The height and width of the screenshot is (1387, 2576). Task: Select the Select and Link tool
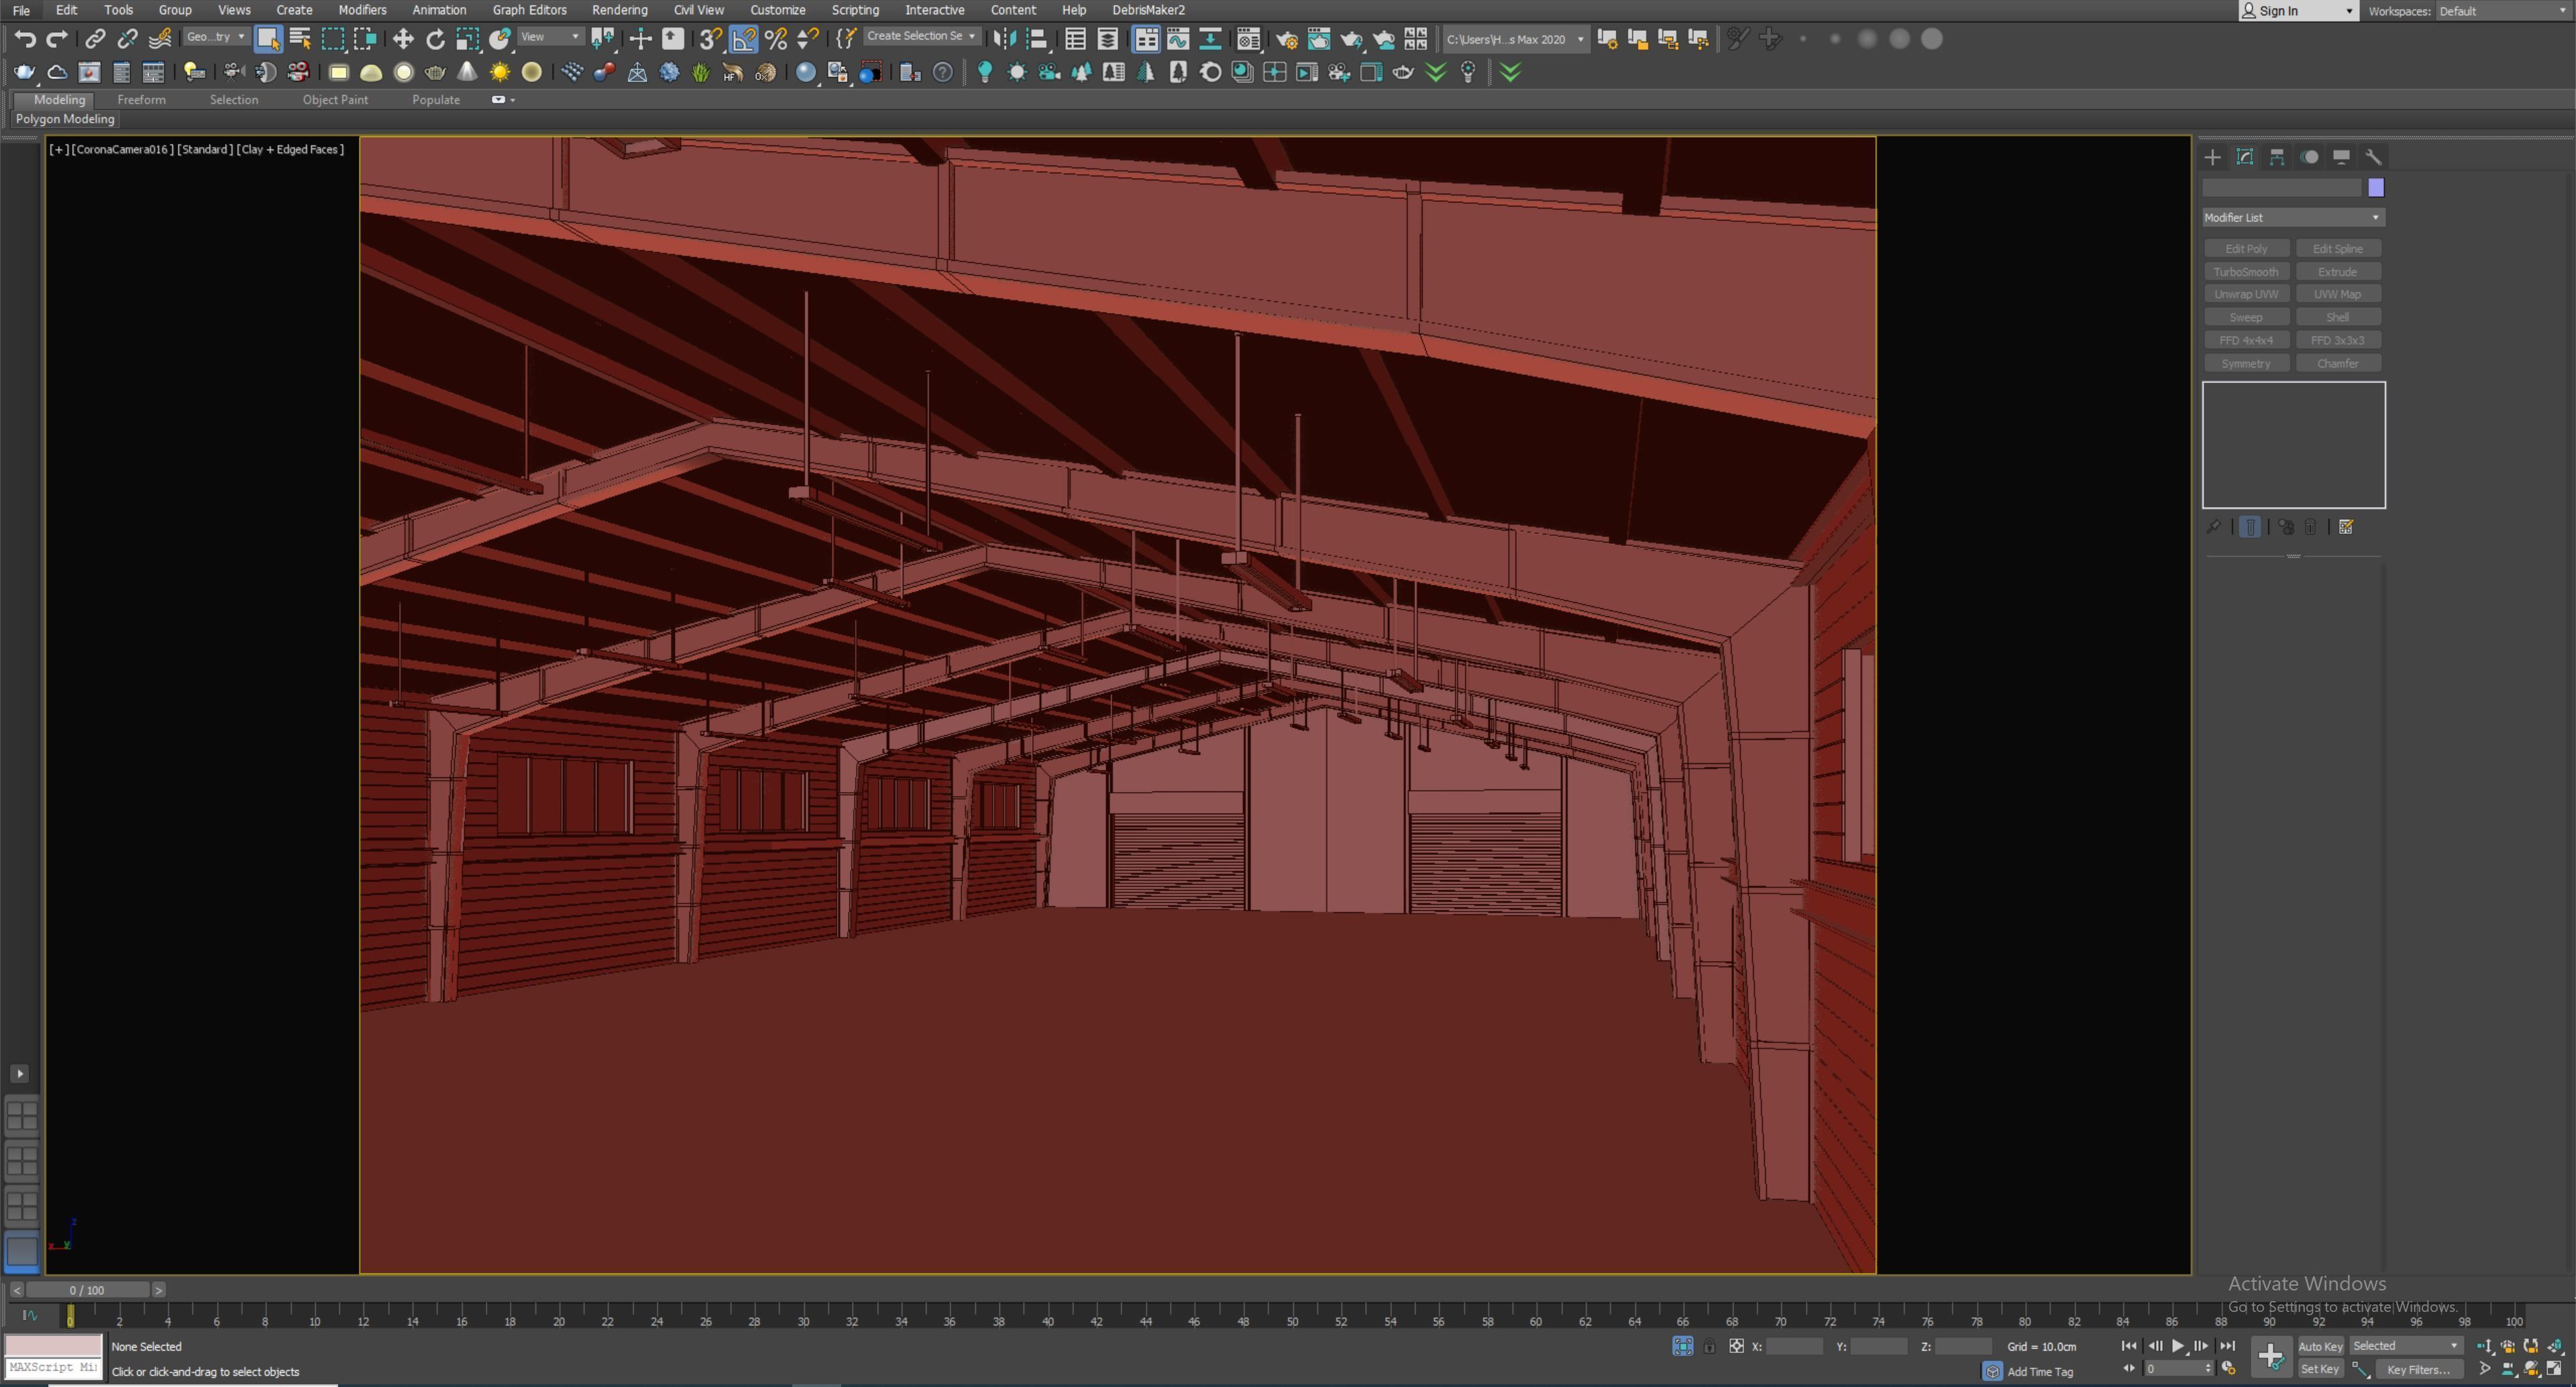point(95,39)
